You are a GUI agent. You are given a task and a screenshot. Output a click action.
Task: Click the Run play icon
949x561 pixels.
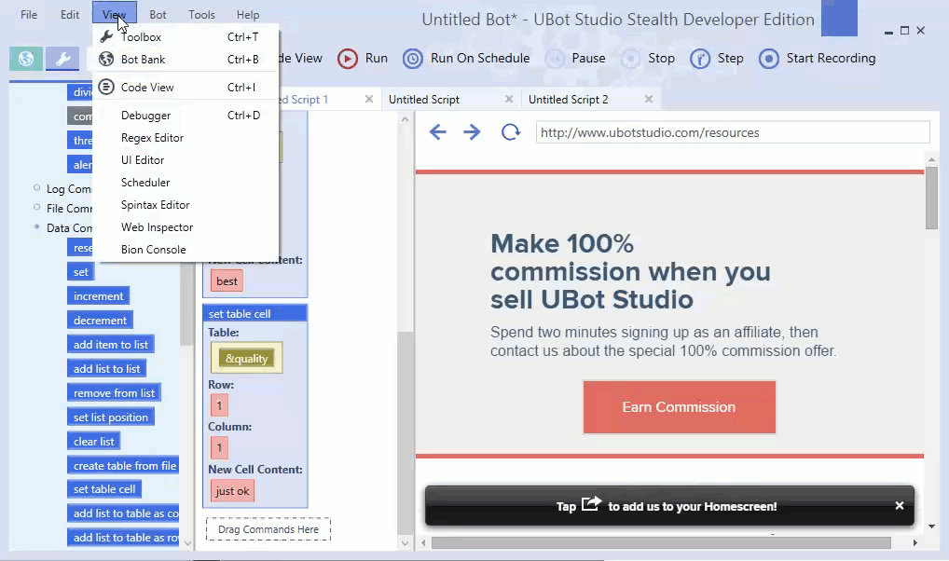tap(348, 59)
